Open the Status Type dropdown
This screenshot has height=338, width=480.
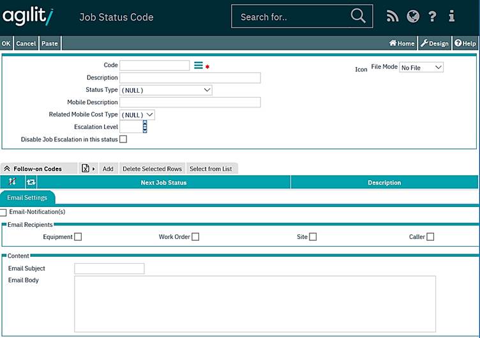click(x=166, y=90)
